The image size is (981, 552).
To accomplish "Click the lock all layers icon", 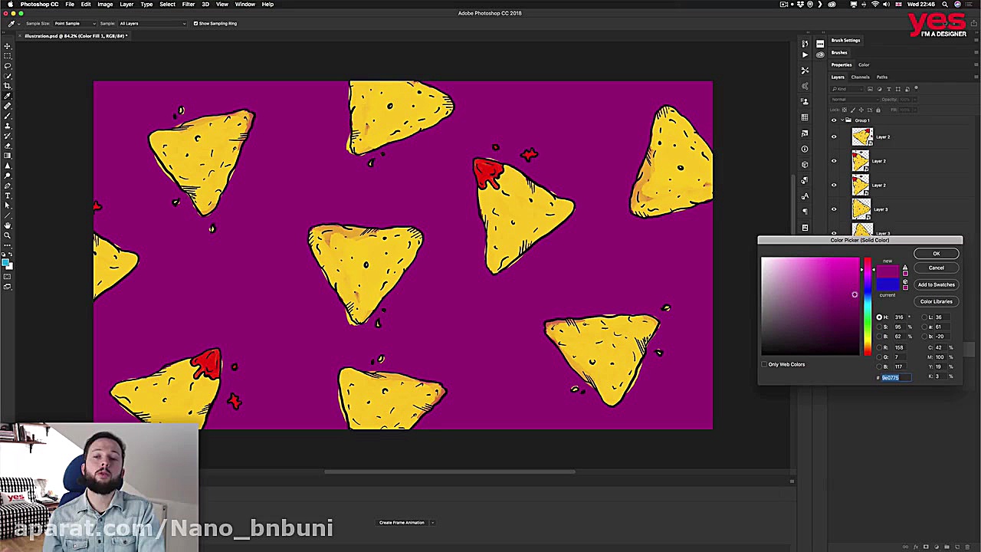I will click(880, 110).
